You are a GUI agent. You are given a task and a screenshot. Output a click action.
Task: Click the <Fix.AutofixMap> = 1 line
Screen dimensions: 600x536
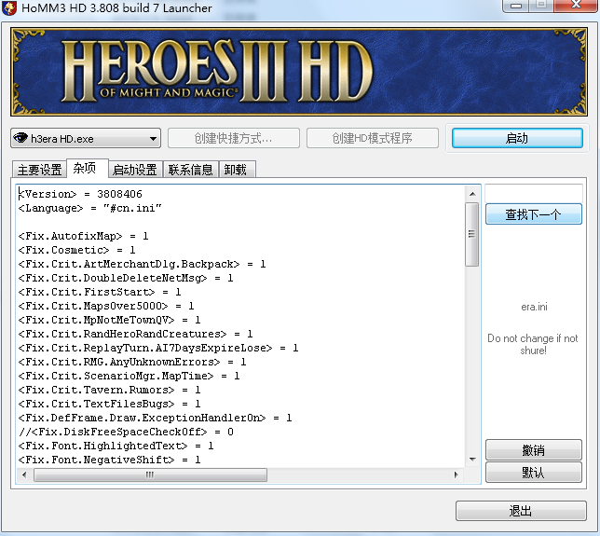[84, 236]
